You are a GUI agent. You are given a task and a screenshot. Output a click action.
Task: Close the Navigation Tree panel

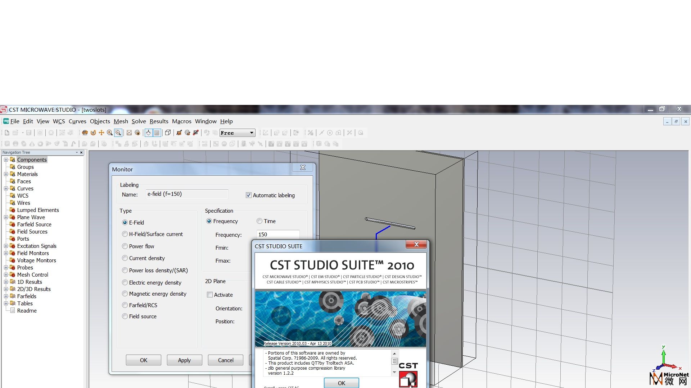click(x=81, y=153)
